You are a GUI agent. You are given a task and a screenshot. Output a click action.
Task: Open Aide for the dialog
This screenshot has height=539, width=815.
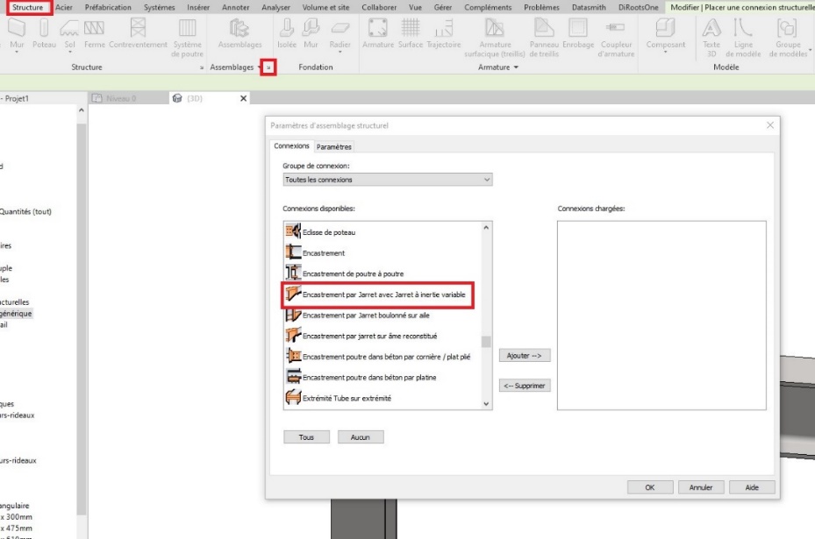752,487
